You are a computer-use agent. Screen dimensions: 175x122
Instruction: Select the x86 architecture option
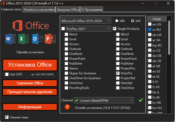click(117, 21)
